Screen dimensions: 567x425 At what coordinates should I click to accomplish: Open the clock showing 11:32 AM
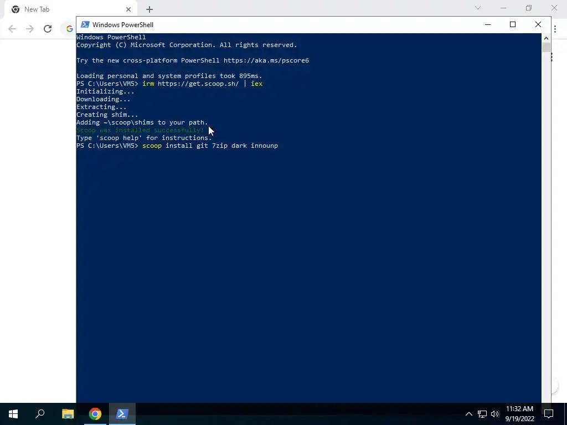click(x=519, y=414)
